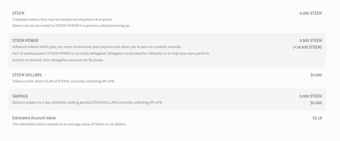Open the 0.000 STEEM balance dropdown
Screen dimensions: 340x141
[x=311, y=13]
